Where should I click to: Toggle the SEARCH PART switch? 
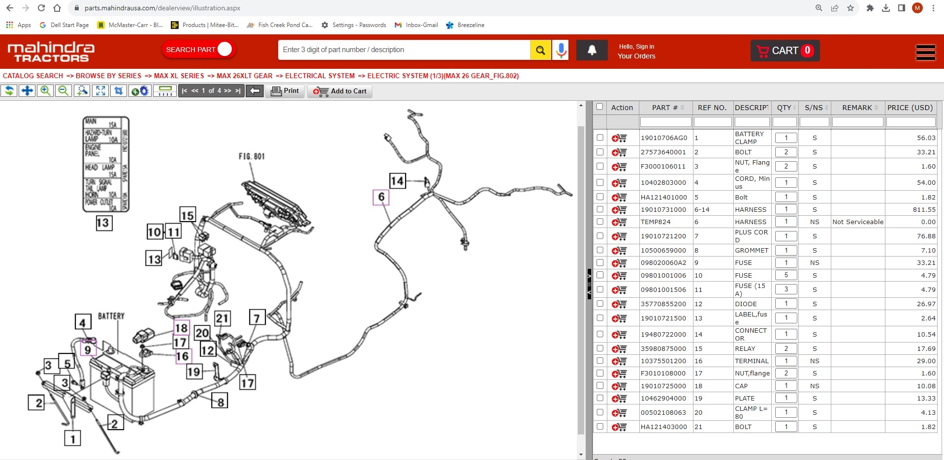point(199,49)
